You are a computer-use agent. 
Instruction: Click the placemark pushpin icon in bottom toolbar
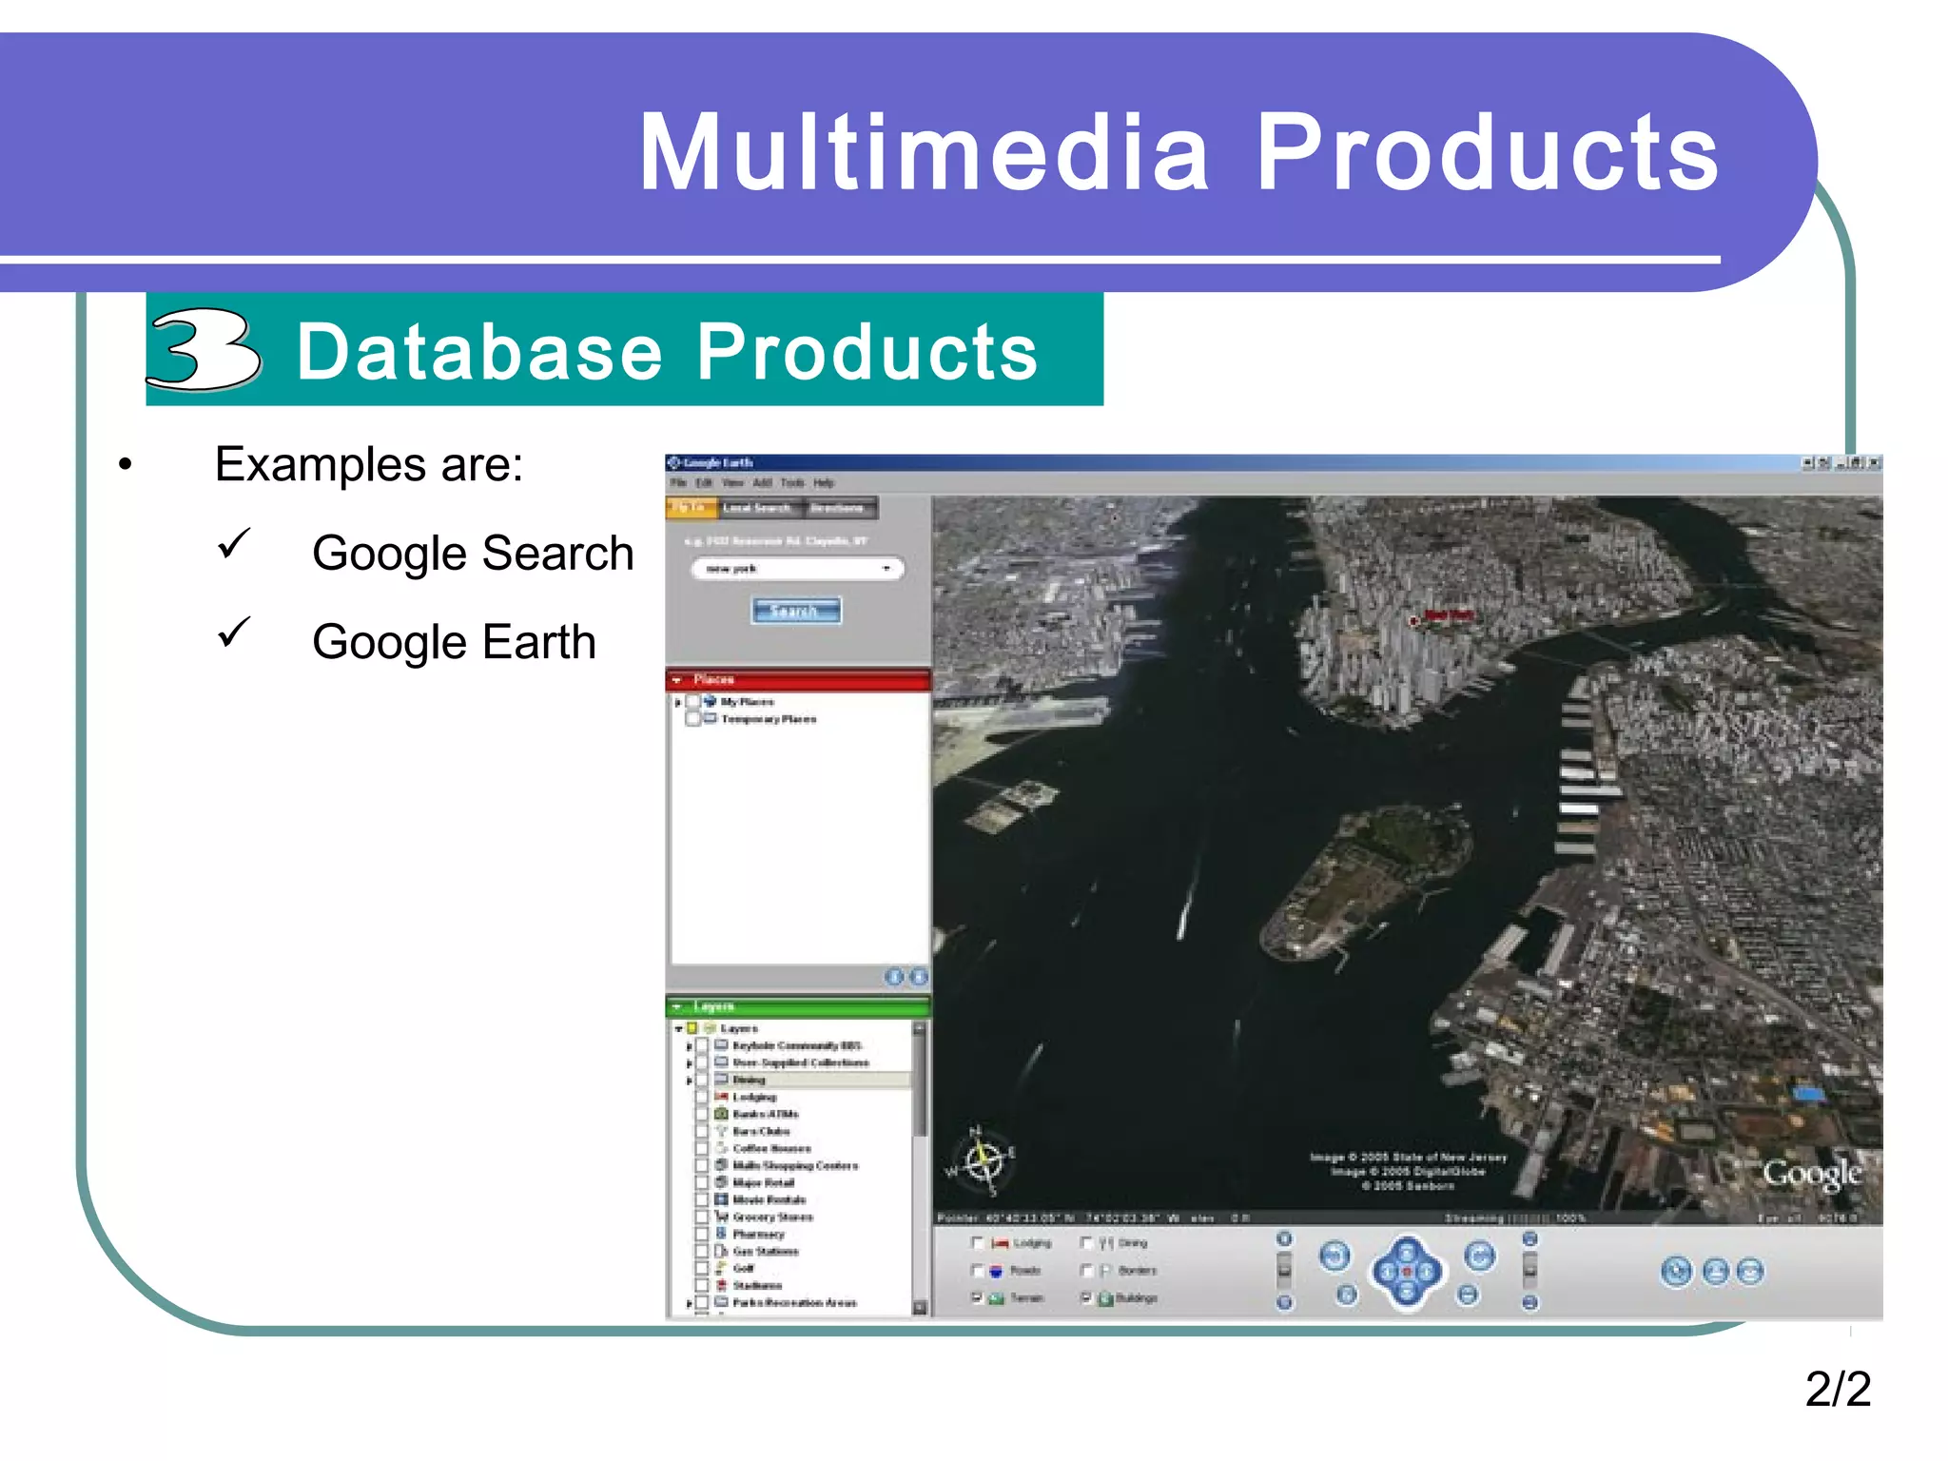1676,1271
